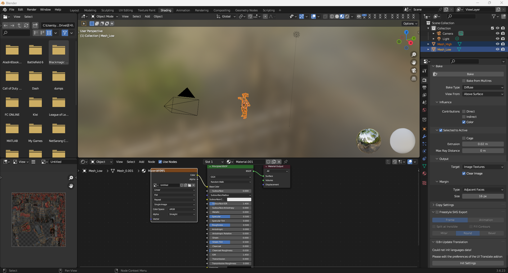Refresh the file browser list
This screenshot has width=508, height=273.
pos(26,25)
